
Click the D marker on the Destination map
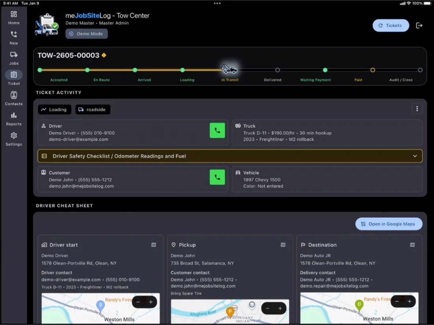359,305
